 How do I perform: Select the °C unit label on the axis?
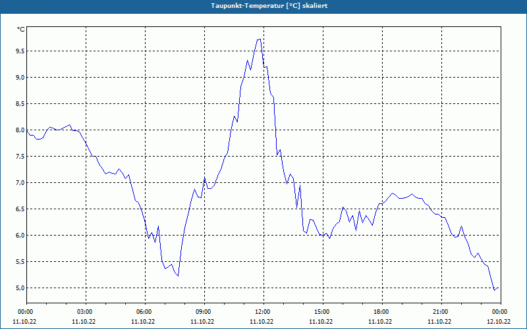point(21,30)
